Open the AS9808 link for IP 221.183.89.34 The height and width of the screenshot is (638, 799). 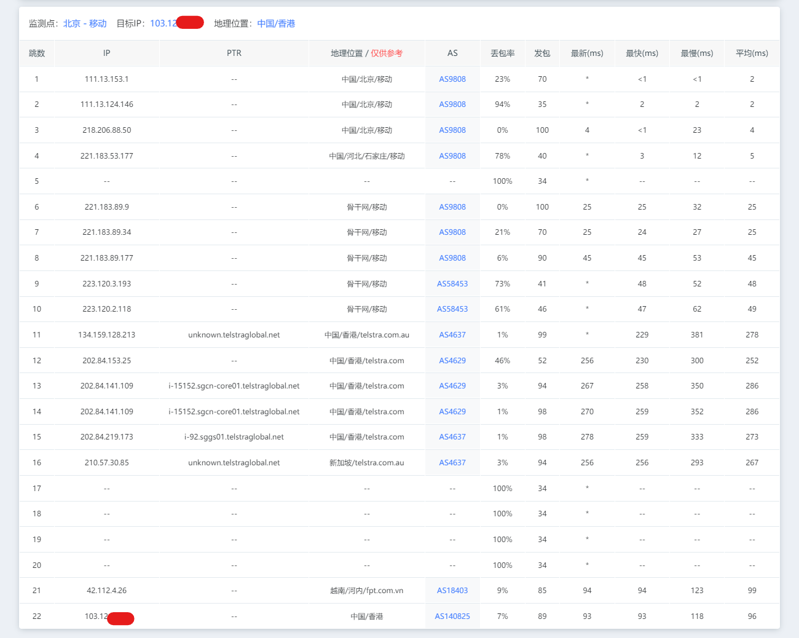(x=452, y=232)
